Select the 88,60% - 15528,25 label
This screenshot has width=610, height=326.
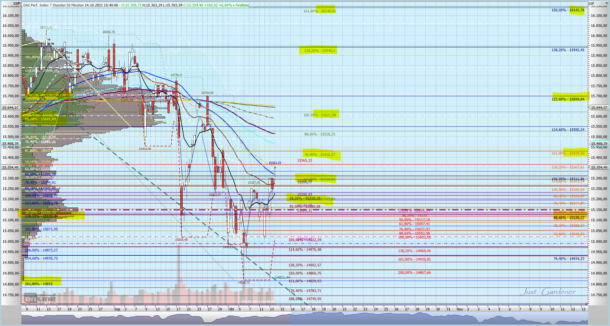pyautogui.click(x=320, y=134)
